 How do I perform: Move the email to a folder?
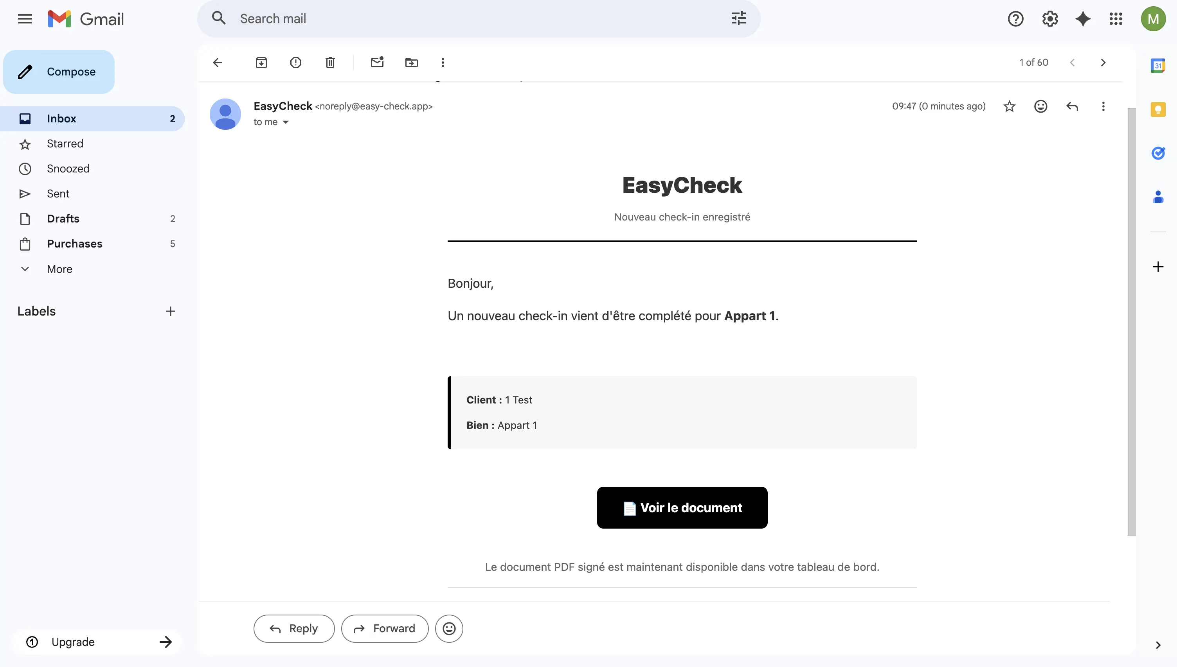[x=411, y=62]
